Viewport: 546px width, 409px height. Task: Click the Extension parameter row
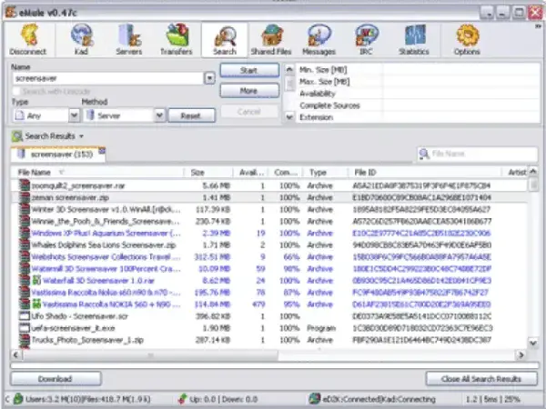tap(418, 117)
